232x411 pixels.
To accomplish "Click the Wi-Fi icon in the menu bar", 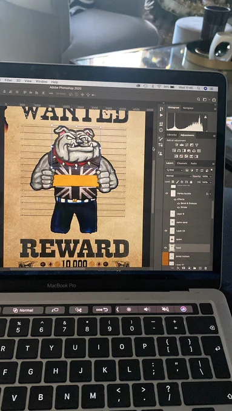I will 159,86.
